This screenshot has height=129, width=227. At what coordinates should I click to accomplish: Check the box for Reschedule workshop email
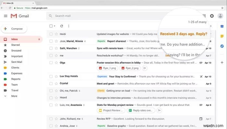pyautogui.click(x=51, y=55)
